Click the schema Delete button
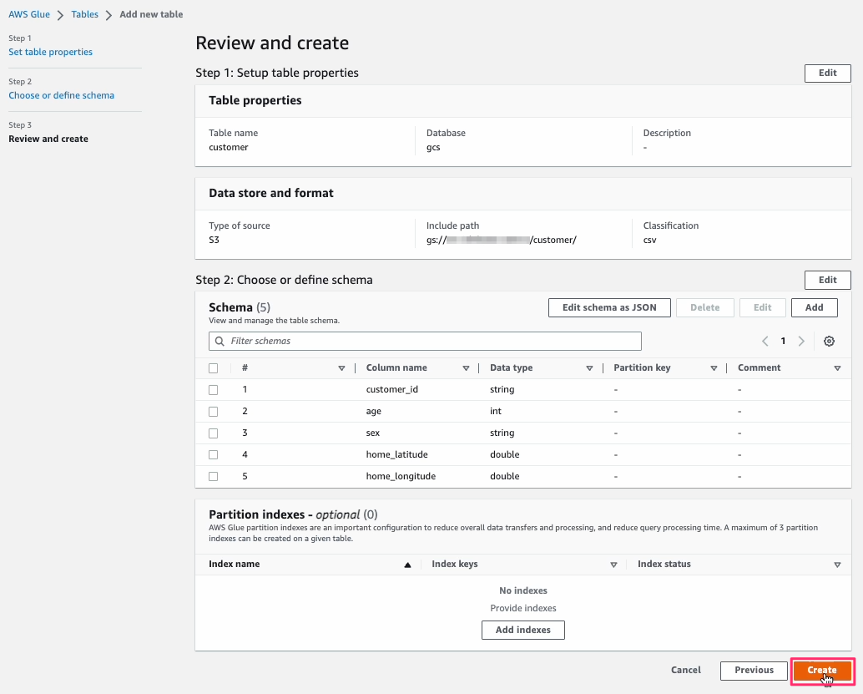Image resolution: width=863 pixels, height=694 pixels. [705, 308]
